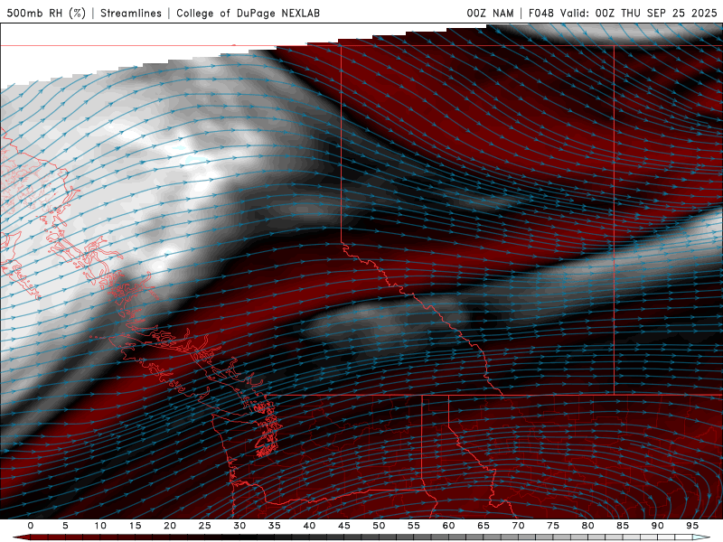
Task: Click the '35' colorbar tick label
Action: pos(275,526)
